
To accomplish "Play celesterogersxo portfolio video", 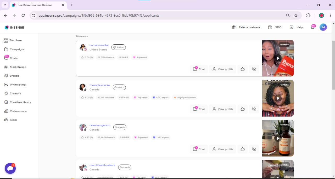I will 278,138.
